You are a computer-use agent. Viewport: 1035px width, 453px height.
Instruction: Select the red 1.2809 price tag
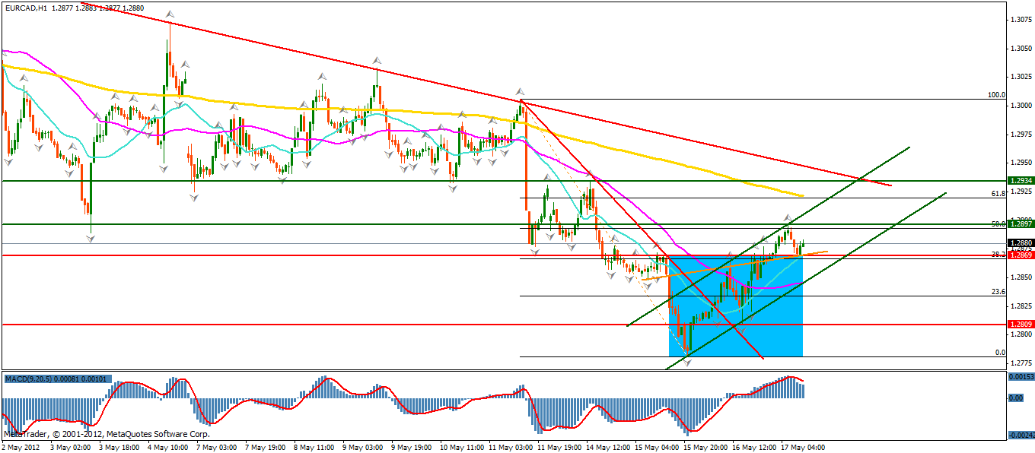1020,325
